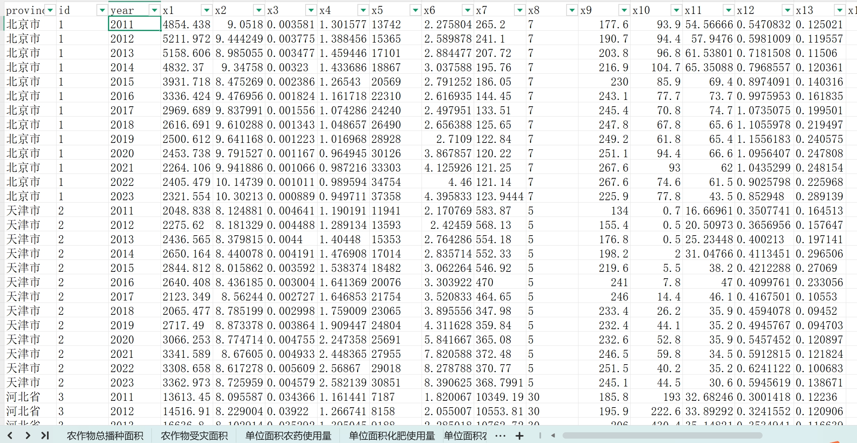Image resolution: width=857 pixels, height=443 pixels.
Task: Expand filter arrow for x1 column
Action: click(x=206, y=10)
